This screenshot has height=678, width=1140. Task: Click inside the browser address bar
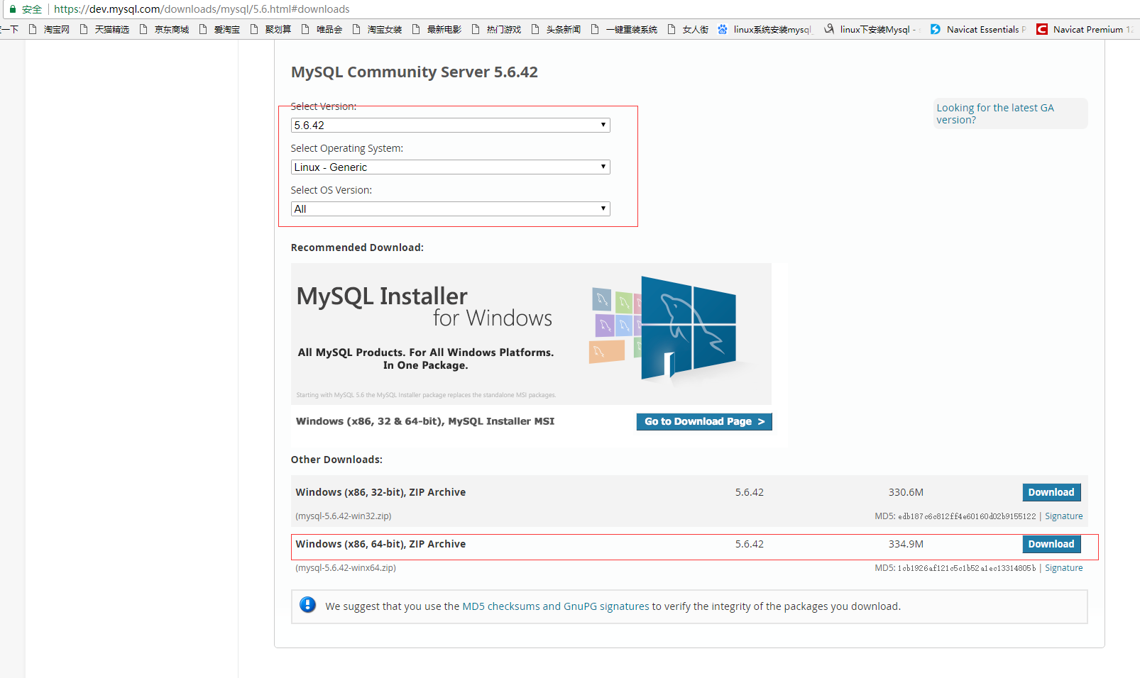(x=284, y=9)
